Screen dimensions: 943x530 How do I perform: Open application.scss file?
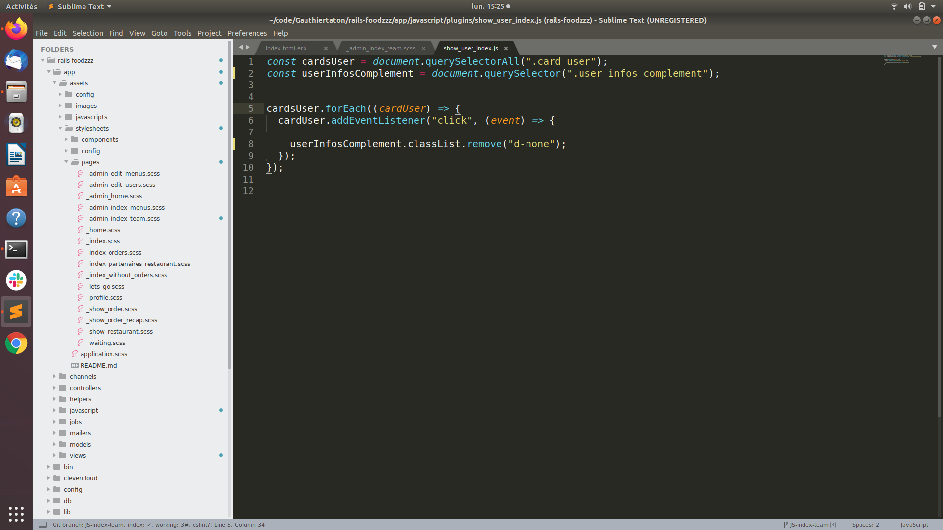pos(104,354)
